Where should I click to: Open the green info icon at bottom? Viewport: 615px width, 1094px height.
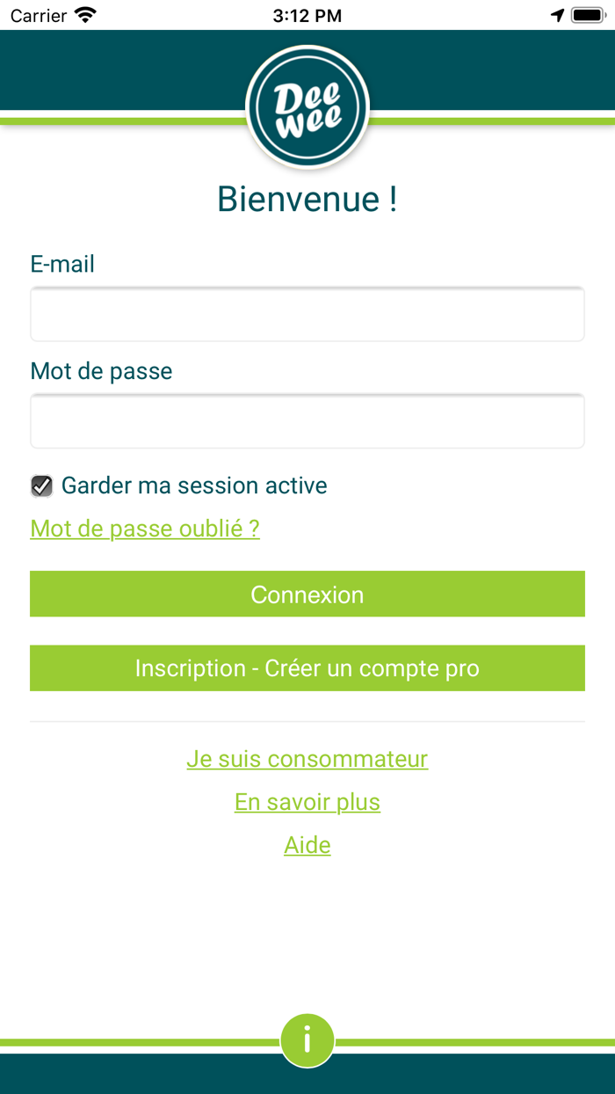tap(307, 1040)
